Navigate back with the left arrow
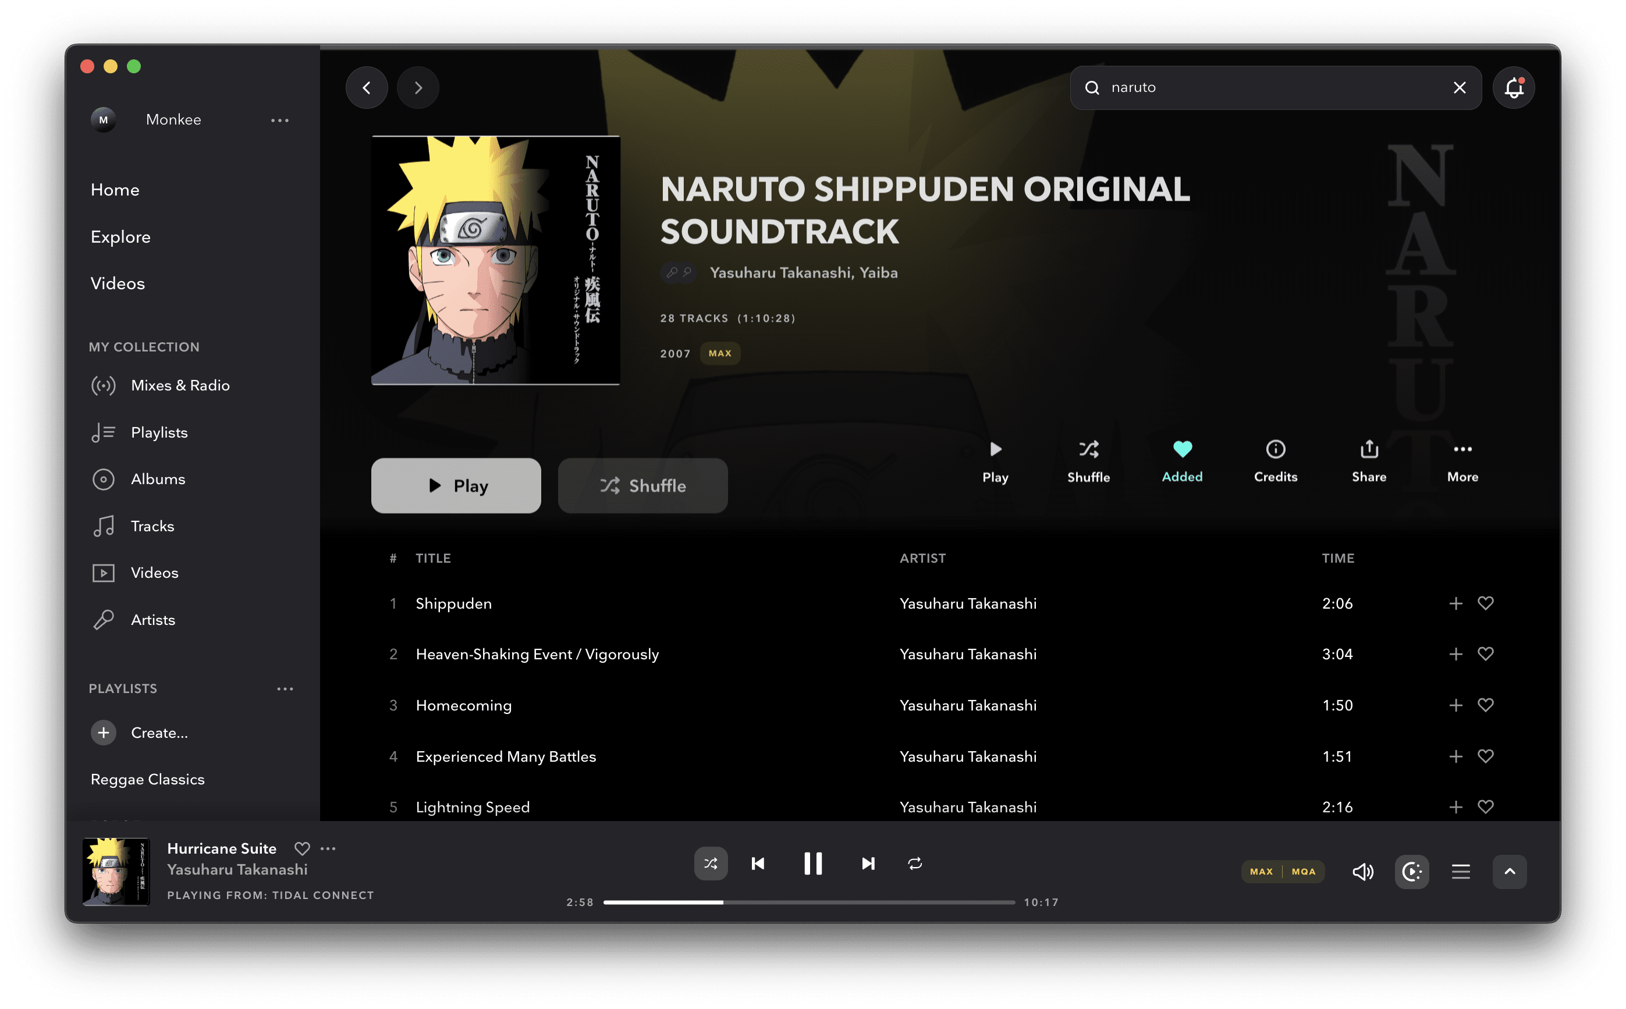Image resolution: width=1626 pixels, height=1009 pixels. (x=366, y=87)
